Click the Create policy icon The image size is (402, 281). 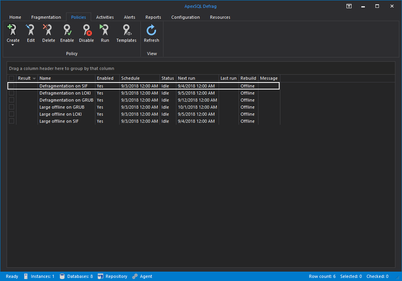pyautogui.click(x=13, y=30)
